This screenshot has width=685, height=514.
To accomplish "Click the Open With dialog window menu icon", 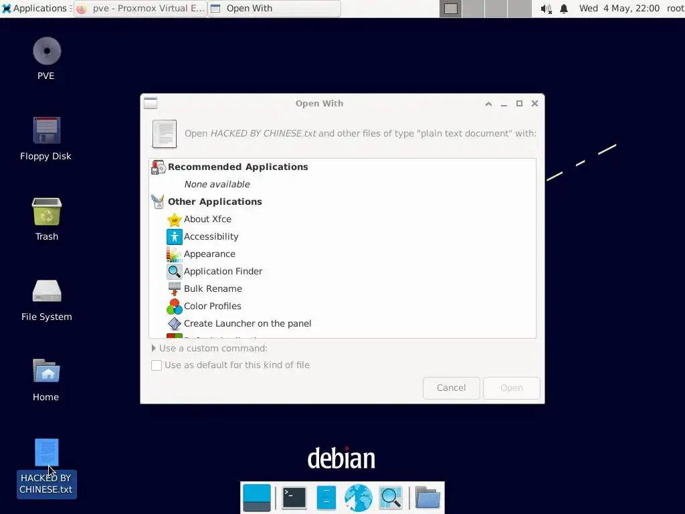I will tap(151, 104).
